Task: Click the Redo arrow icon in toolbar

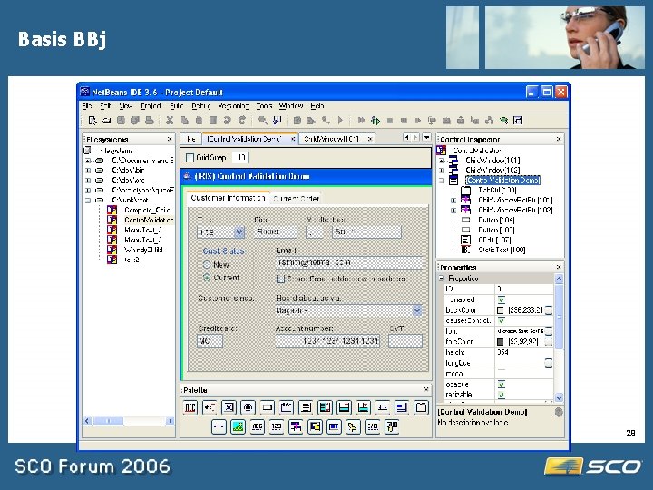Action: click(242, 121)
